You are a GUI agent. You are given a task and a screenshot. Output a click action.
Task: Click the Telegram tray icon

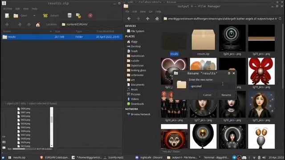[234, 157]
